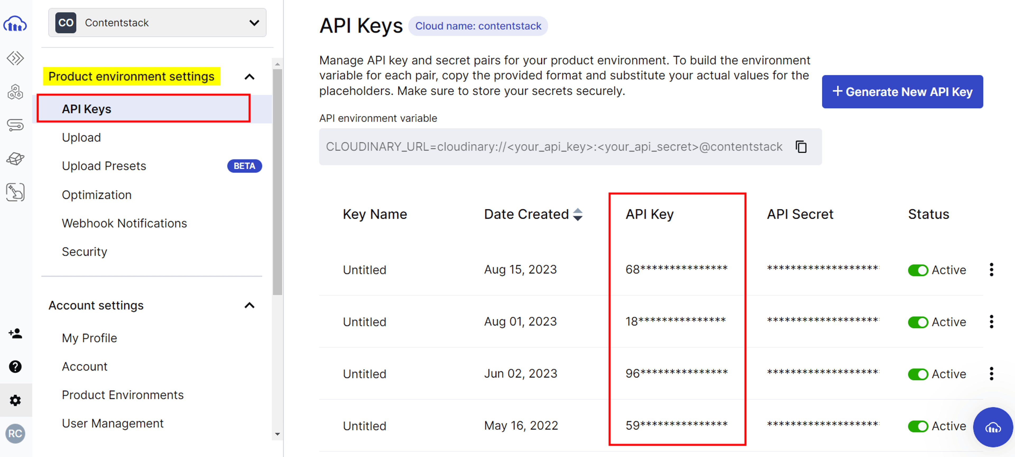This screenshot has width=1015, height=457.
Task: Click the Status column header
Action: click(928, 214)
